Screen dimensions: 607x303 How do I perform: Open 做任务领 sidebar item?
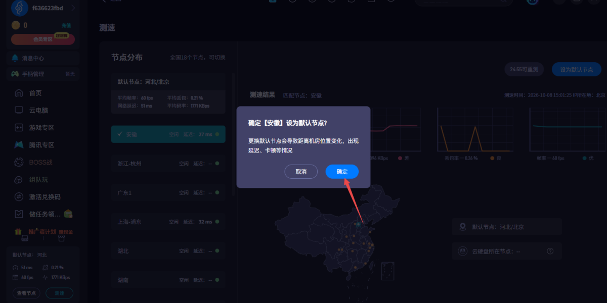[44, 214]
